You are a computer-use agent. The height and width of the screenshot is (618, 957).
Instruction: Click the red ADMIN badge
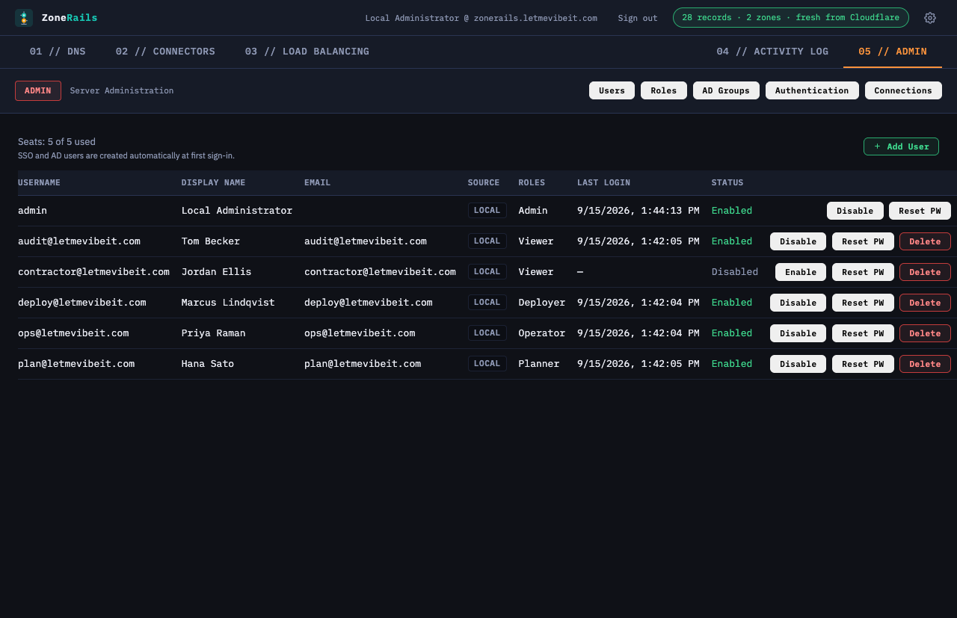click(38, 90)
